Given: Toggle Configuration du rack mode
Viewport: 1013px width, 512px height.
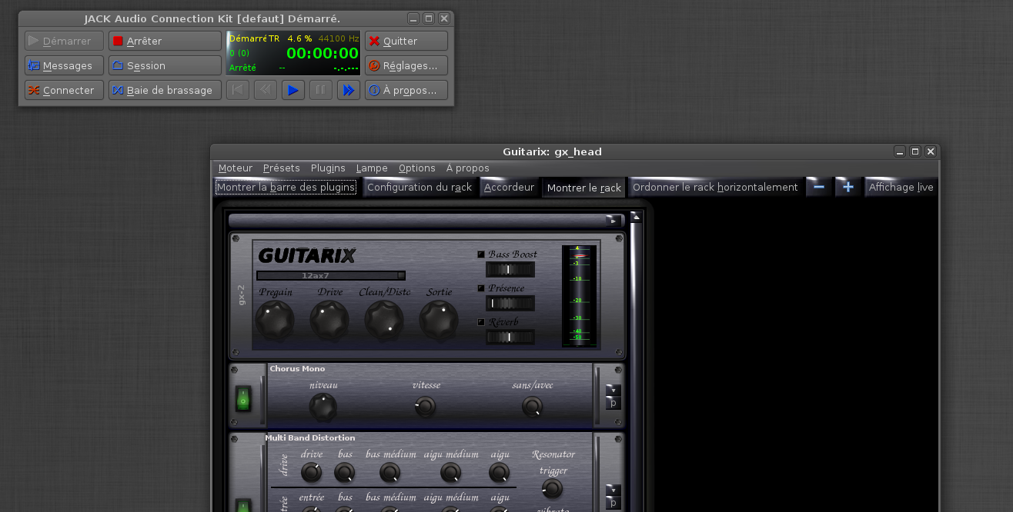Looking at the screenshot, I should [x=420, y=188].
